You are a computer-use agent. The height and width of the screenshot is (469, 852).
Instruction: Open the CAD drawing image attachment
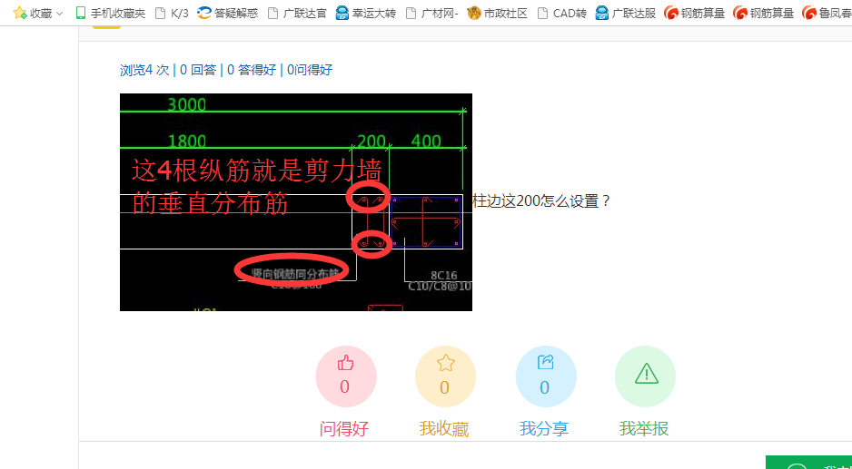296,202
